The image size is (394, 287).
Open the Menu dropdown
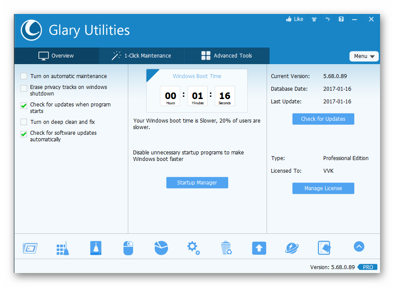click(x=364, y=56)
